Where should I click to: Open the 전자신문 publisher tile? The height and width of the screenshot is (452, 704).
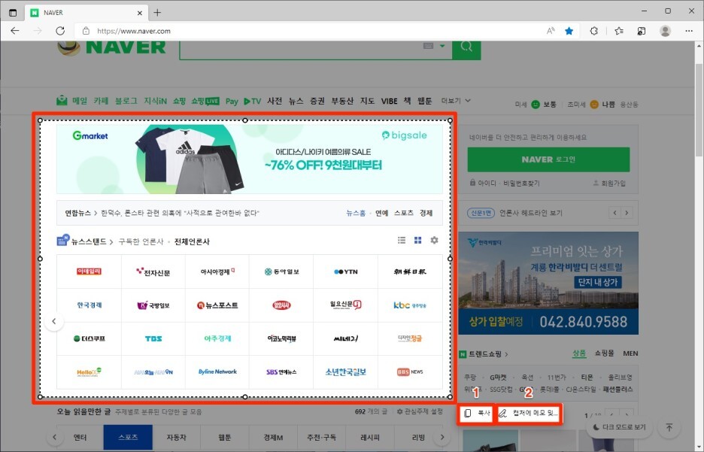click(153, 272)
